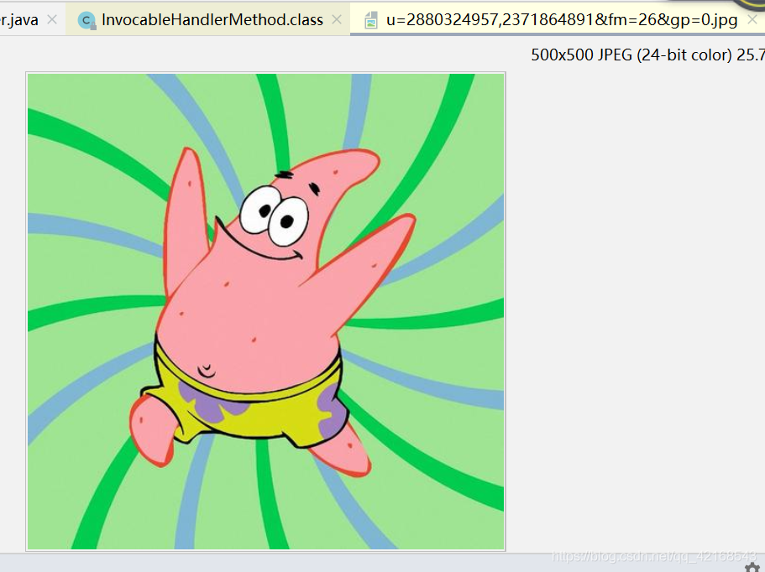Open the settings gear at bottom right
The image size is (765, 572).
tap(753, 567)
